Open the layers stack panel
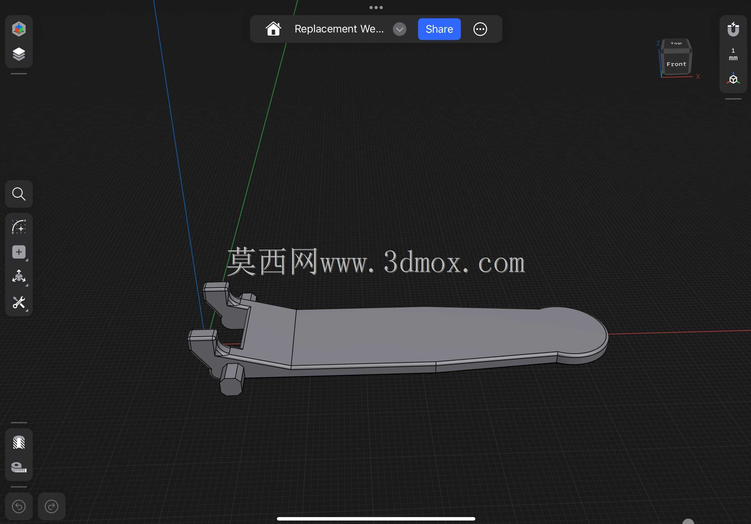Viewport: 751px width, 524px height. click(19, 54)
